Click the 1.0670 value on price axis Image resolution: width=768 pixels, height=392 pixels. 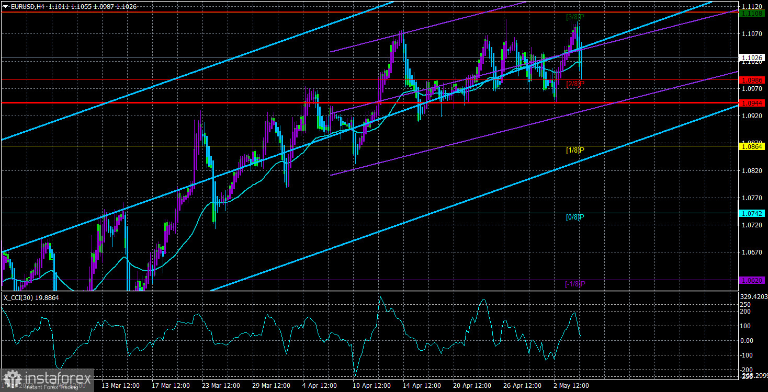751,252
